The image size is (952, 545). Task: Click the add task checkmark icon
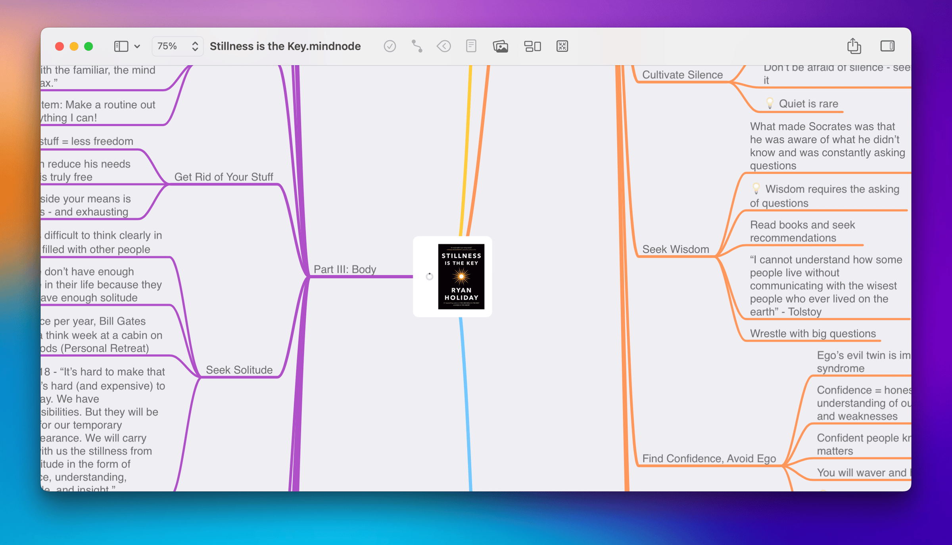click(390, 46)
